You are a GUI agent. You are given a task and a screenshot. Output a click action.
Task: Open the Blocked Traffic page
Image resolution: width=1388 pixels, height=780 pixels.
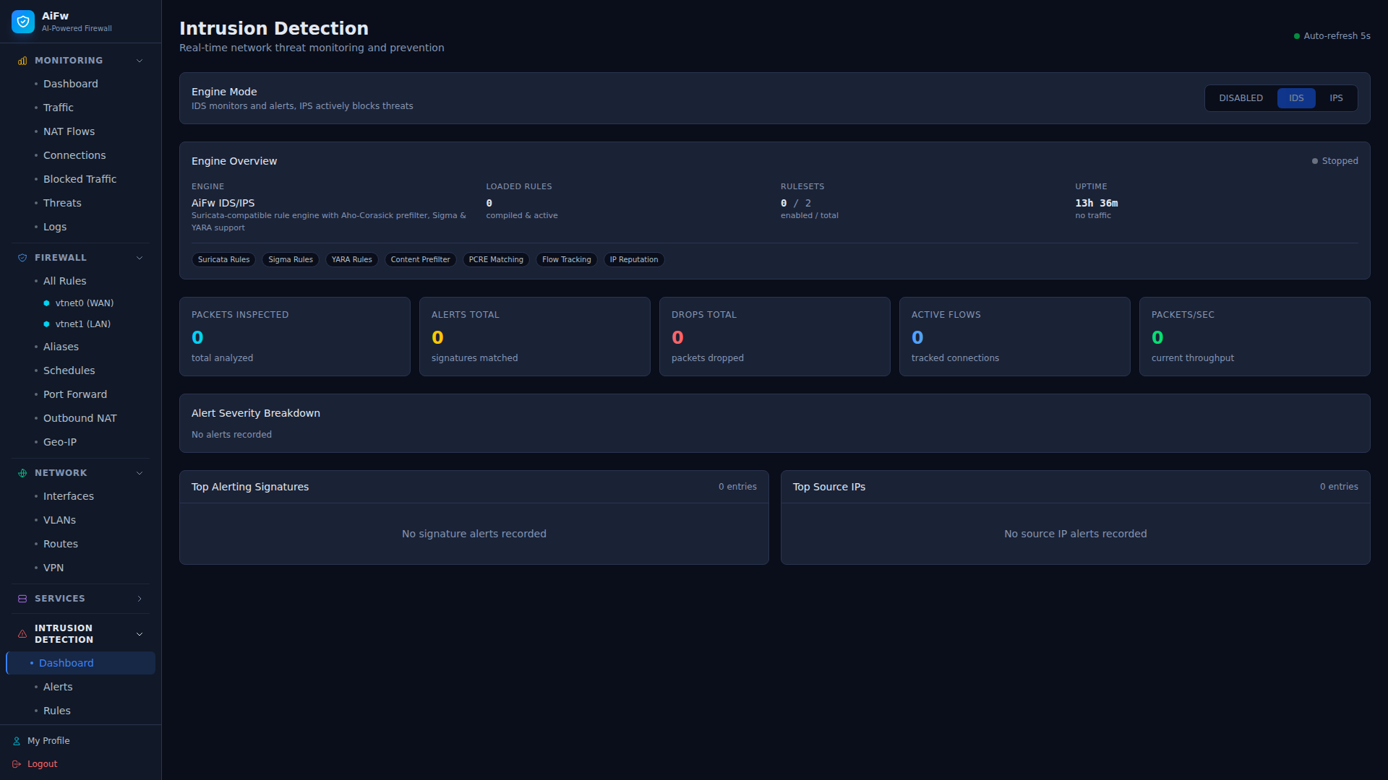pyautogui.click(x=80, y=178)
